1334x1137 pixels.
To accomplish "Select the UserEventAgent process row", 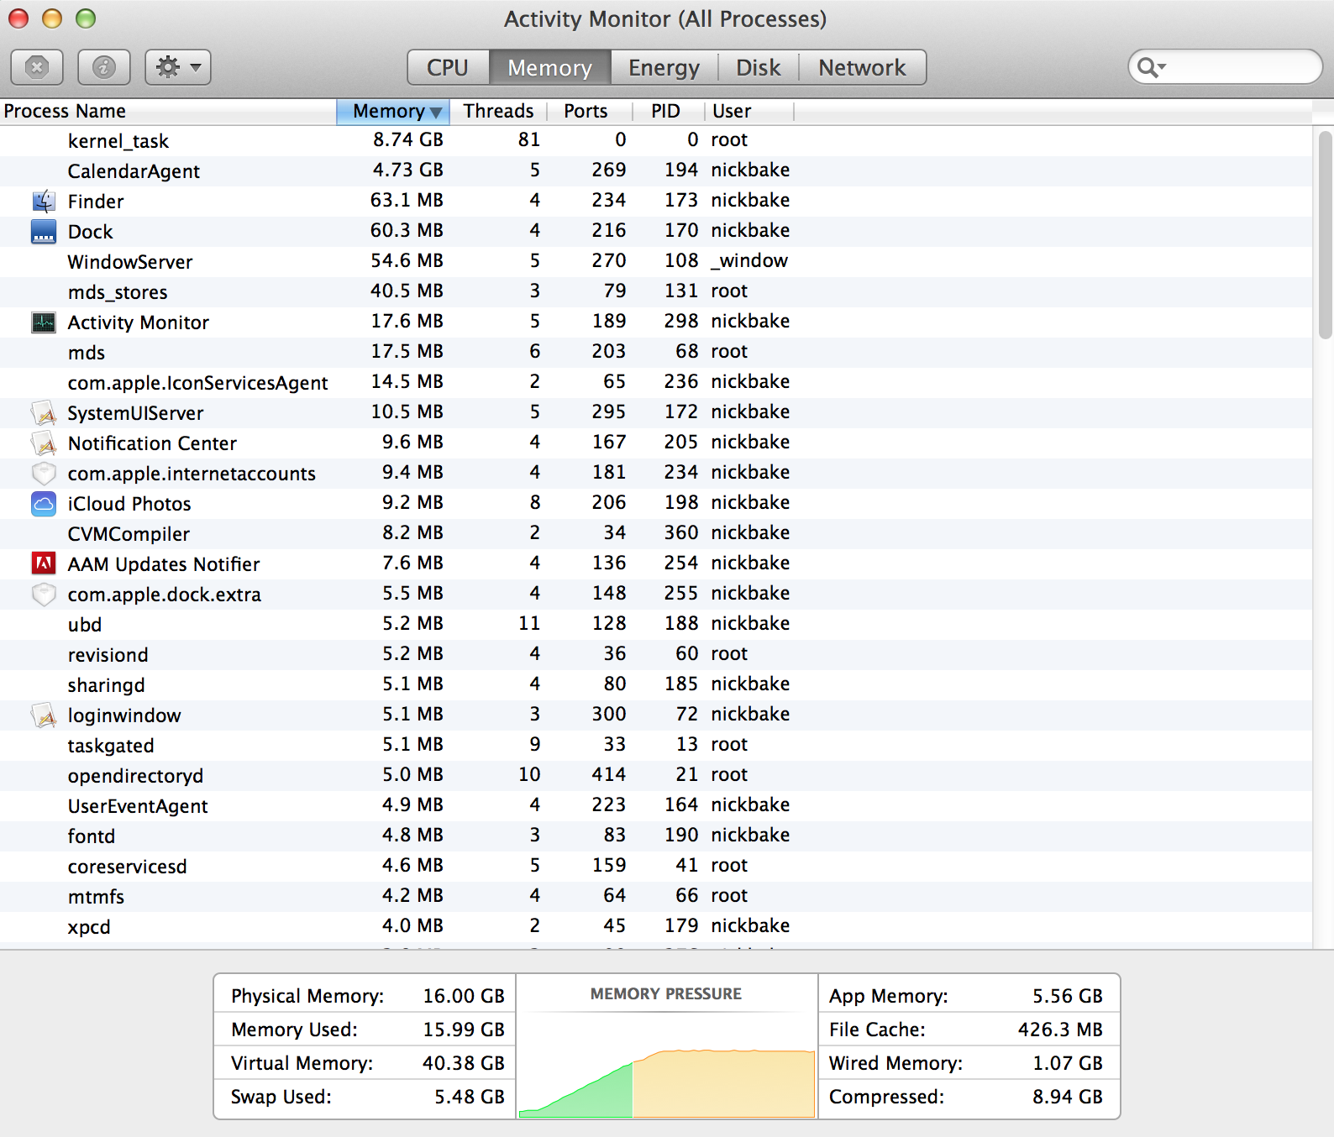I will (655, 805).
